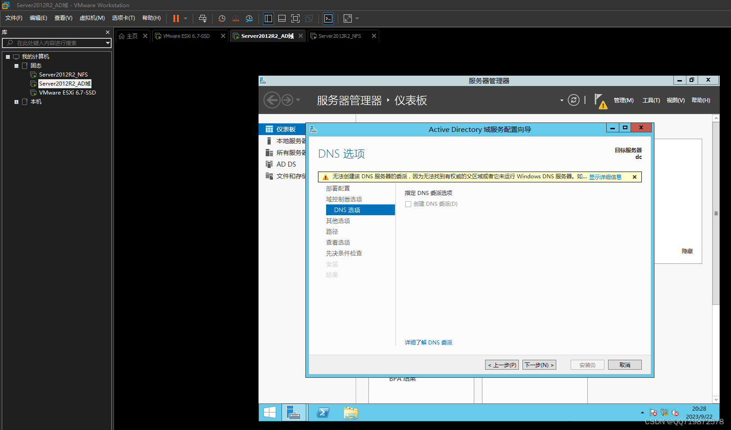Image resolution: width=731 pixels, height=430 pixels.
Task: Collapse the 固态 folder node
Action: pyautogui.click(x=16, y=66)
